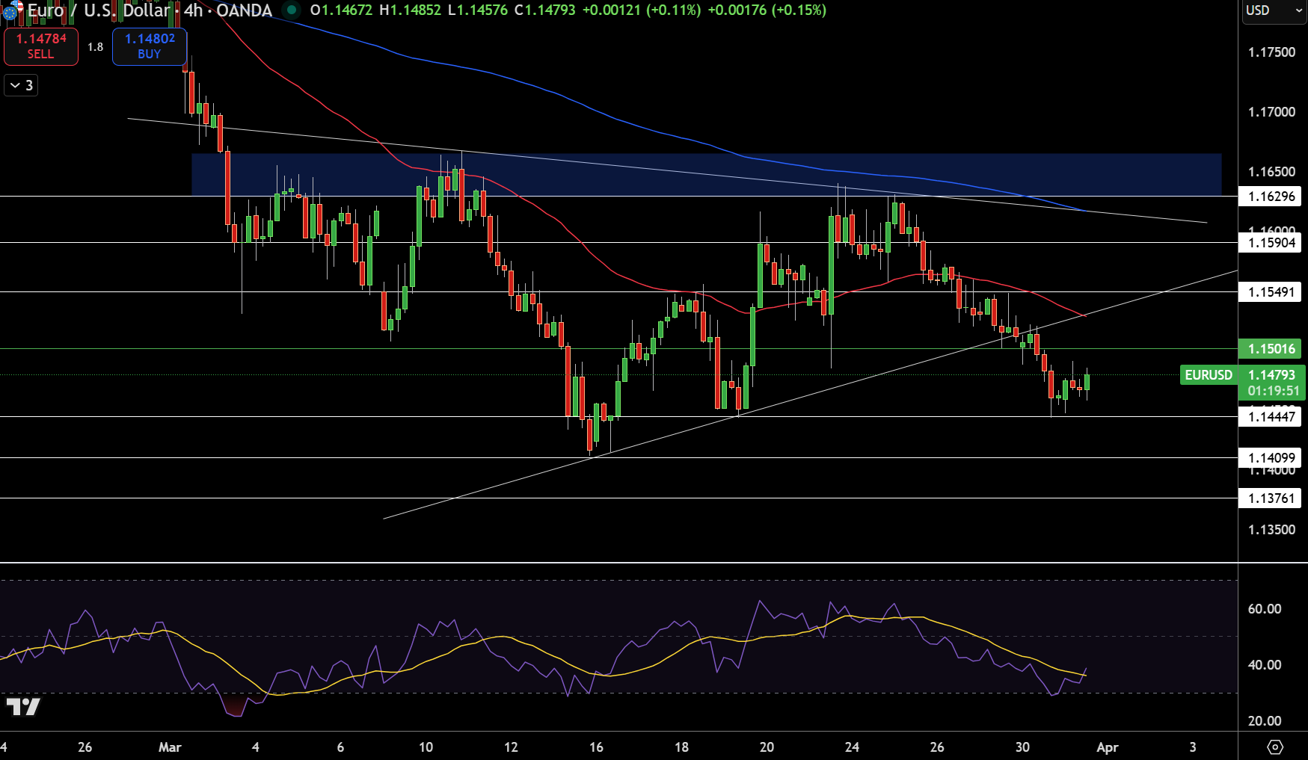Click the green market status dot beside OANDA
Viewport: 1308px width, 760px height.
pos(292,10)
